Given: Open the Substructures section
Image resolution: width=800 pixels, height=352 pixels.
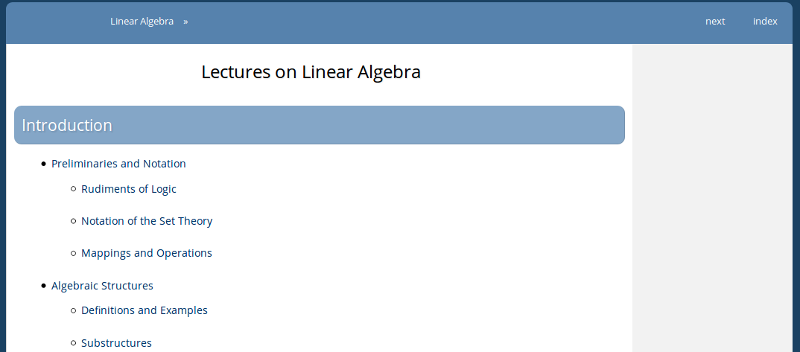Looking at the screenshot, I should (x=116, y=343).
